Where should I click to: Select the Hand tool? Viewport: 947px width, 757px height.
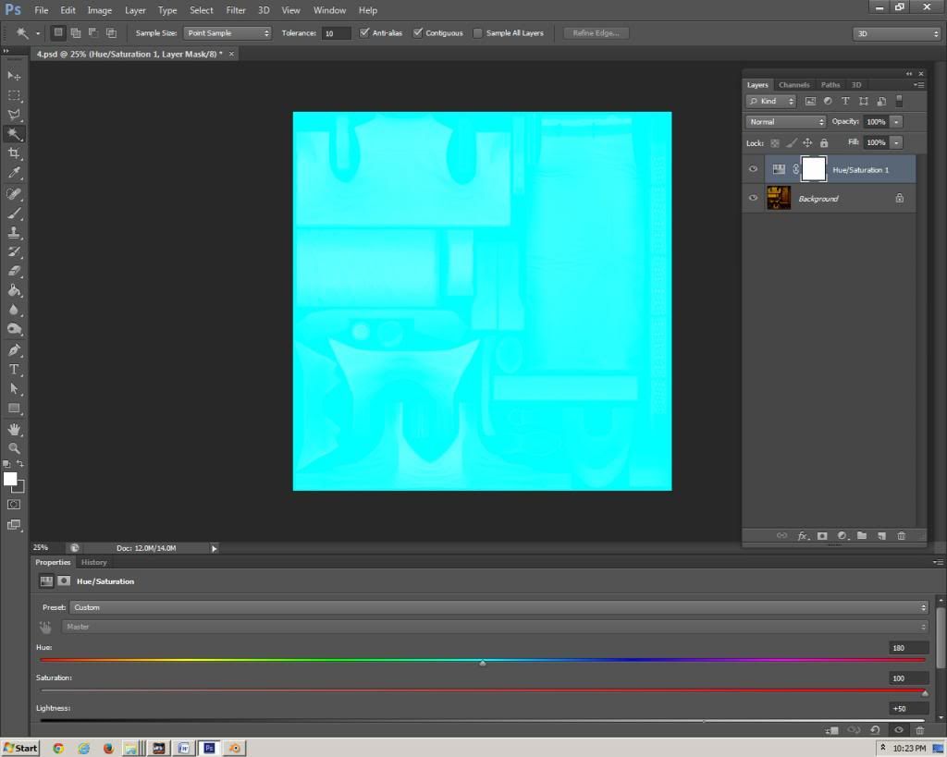click(x=14, y=429)
